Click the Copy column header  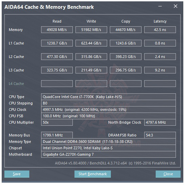coord(126,21)
